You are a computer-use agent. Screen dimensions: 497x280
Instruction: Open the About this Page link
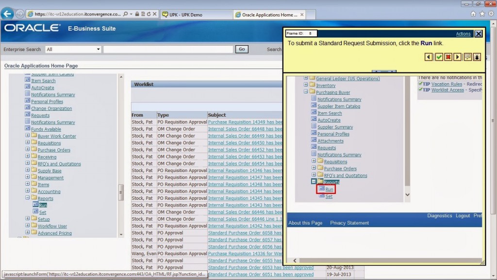305,223
